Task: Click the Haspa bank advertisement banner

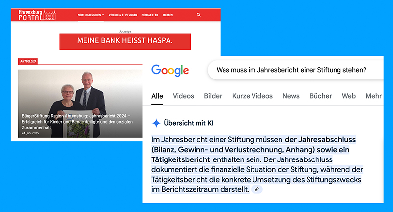Action: (125, 42)
